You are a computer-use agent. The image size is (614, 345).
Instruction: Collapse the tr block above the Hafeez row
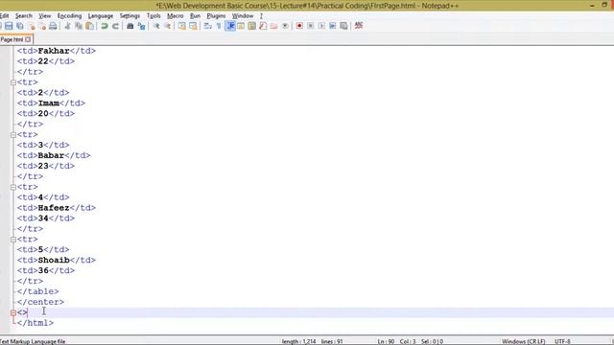13,187
